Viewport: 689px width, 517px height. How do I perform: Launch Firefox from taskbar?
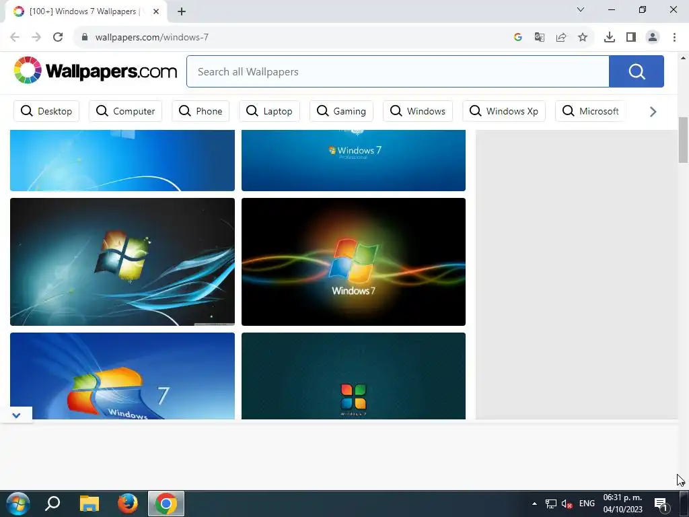128,504
